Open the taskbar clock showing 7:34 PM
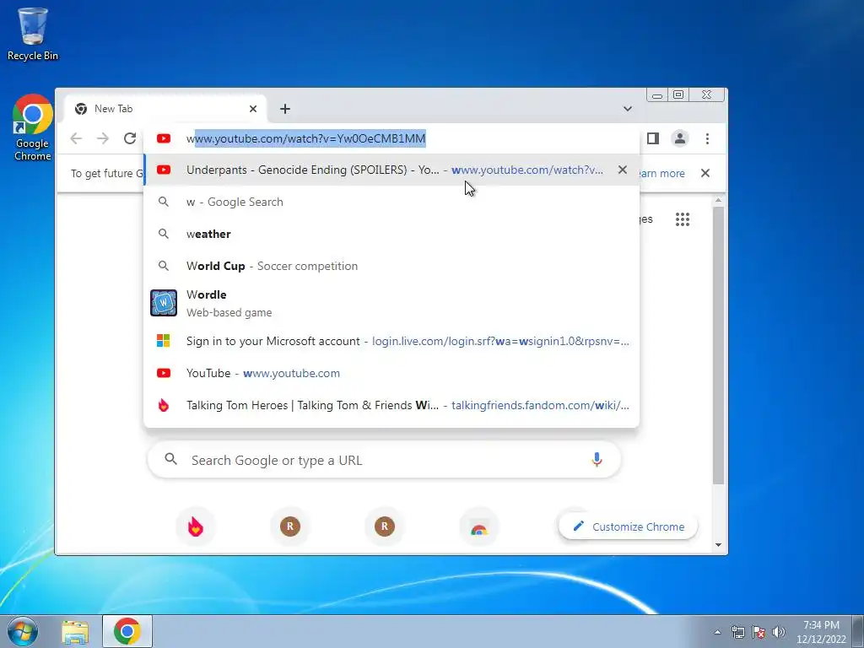Viewport: 864px width, 648px height. click(821, 632)
